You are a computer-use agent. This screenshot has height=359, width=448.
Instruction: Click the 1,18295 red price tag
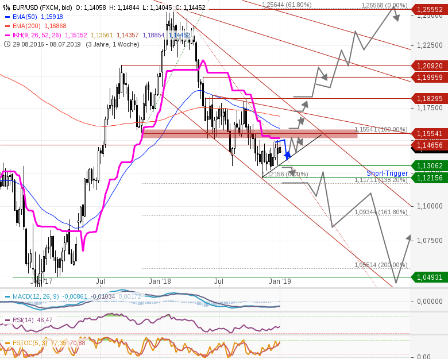[x=430, y=99]
